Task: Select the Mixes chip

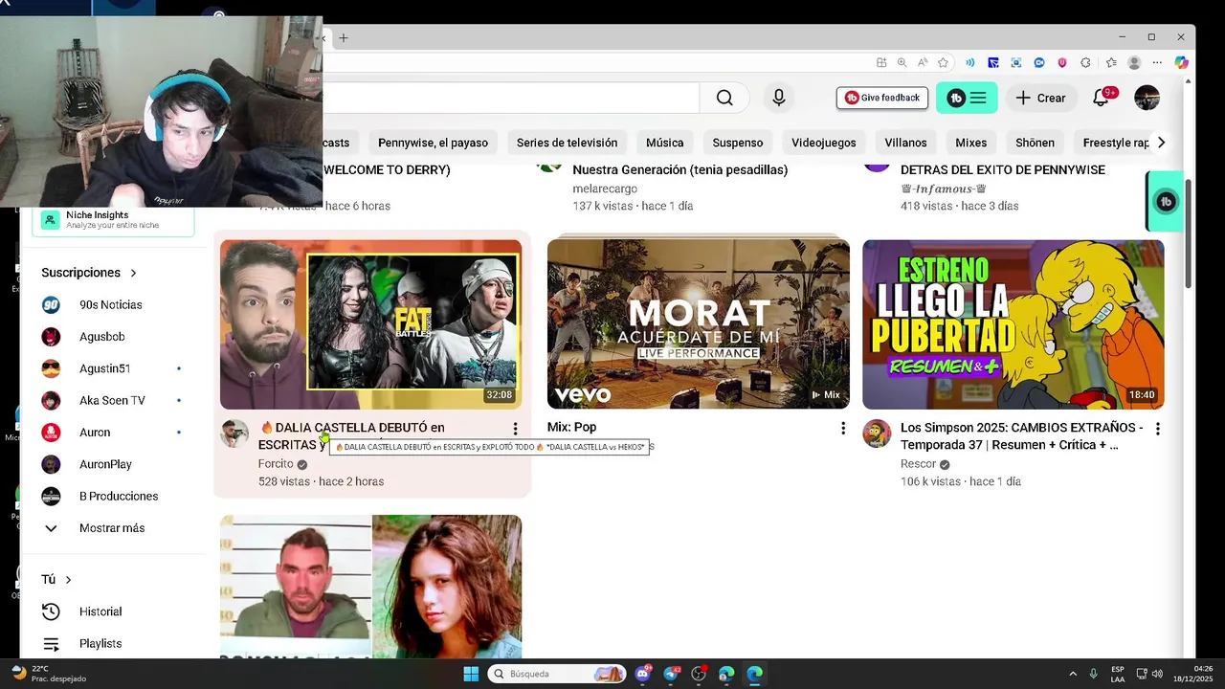Action: pyautogui.click(x=970, y=143)
